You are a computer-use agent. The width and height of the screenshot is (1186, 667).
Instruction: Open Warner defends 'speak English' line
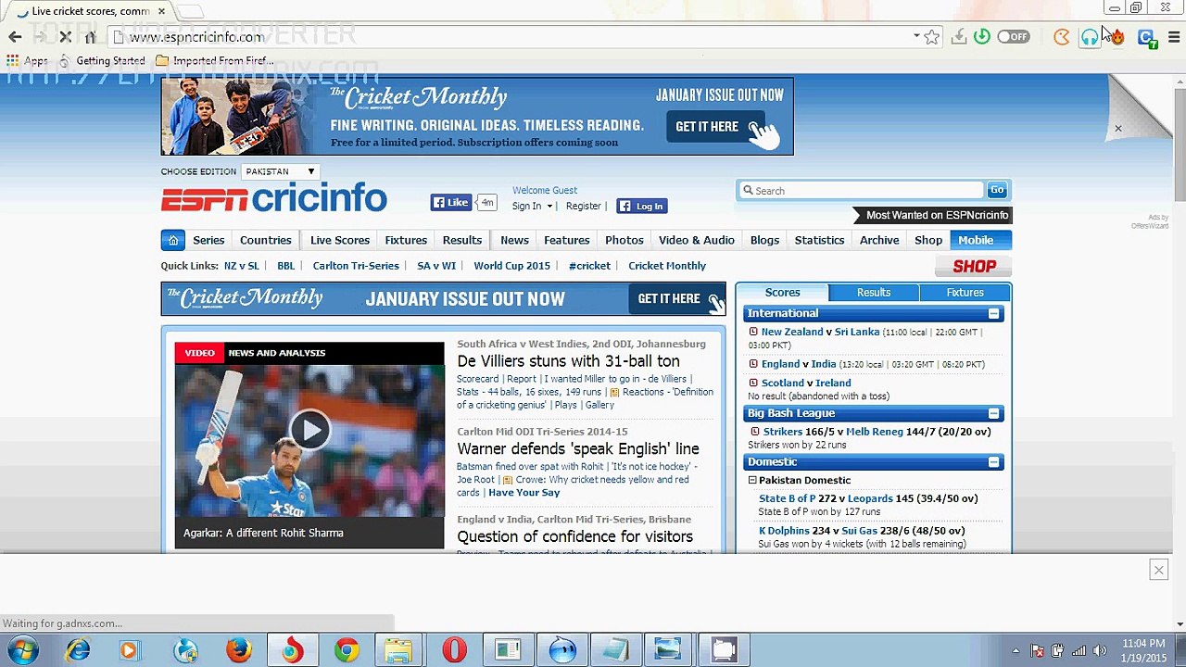[x=578, y=449]
